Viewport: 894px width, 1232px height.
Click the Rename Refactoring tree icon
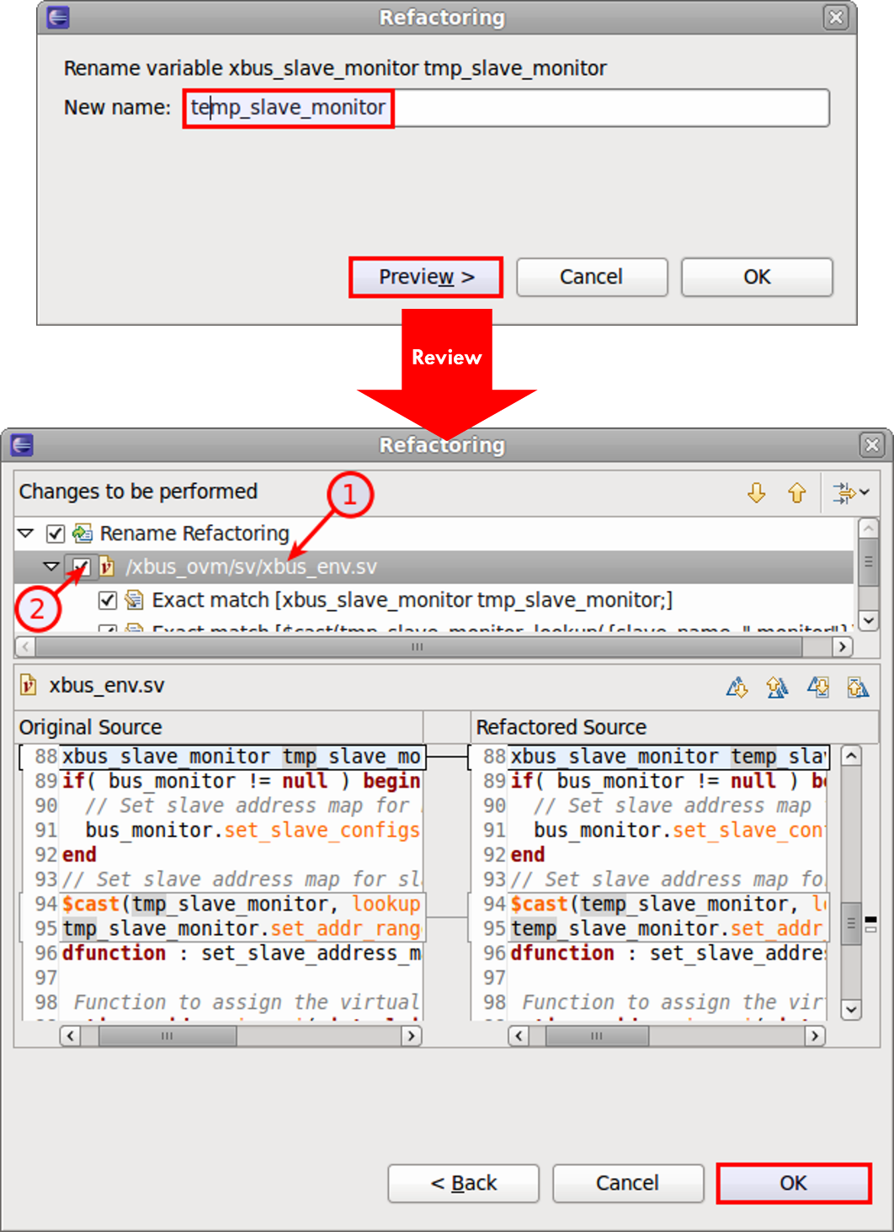[82, 534]
